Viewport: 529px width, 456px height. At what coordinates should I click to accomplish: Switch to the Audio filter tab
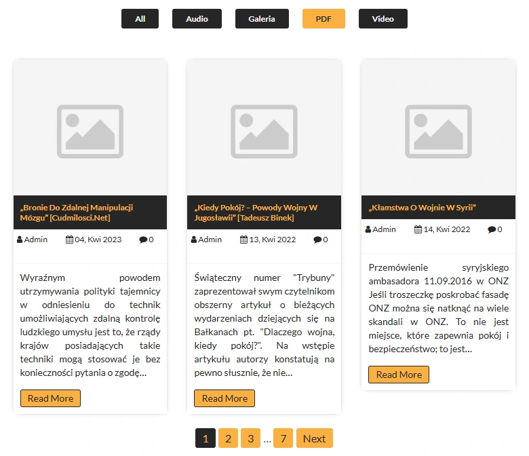[x=197, y=19]
